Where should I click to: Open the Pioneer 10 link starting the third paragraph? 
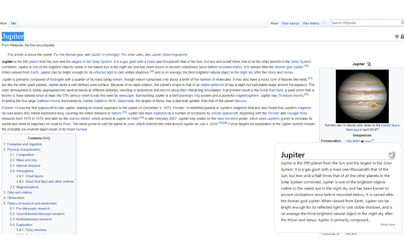tap(10, 108)
